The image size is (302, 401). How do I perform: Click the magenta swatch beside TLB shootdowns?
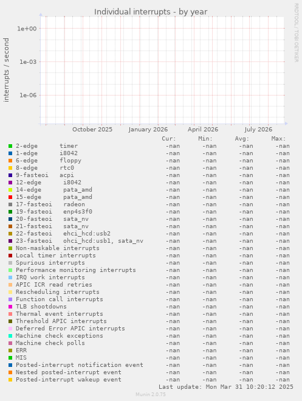coord(10,307)
